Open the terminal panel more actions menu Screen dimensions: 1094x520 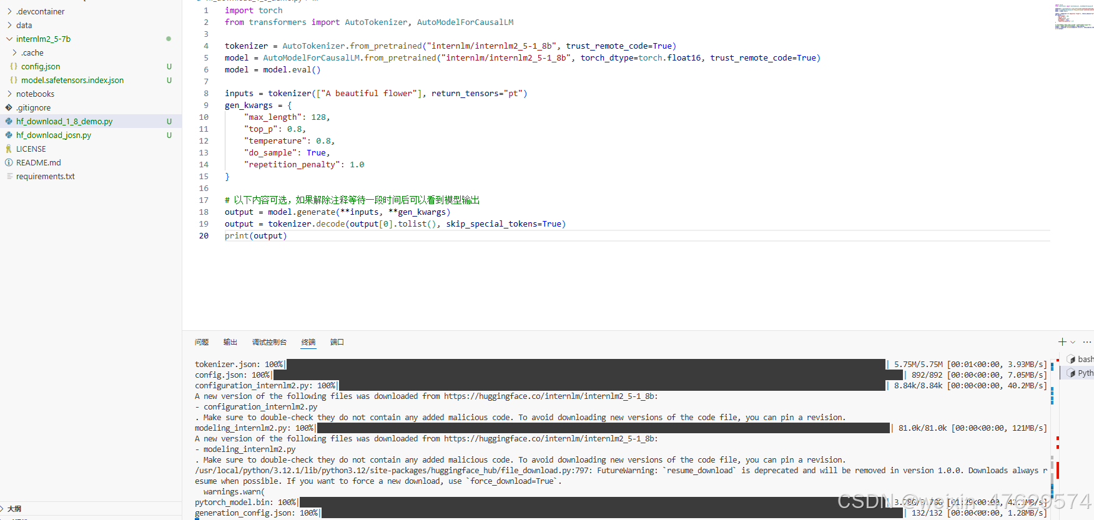[x=1087, y=342]
